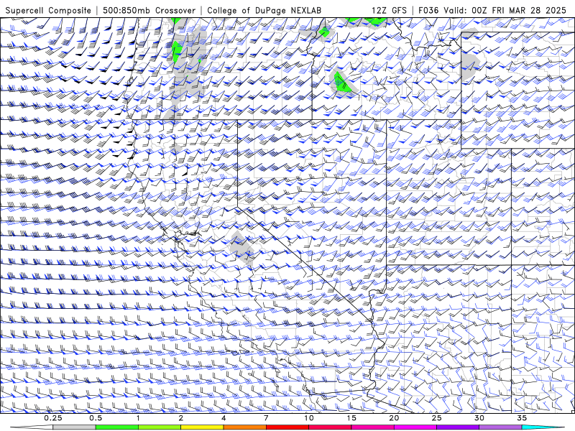Click the "0.25" legend value
The image size is (575, 431).
click(53, 418)
